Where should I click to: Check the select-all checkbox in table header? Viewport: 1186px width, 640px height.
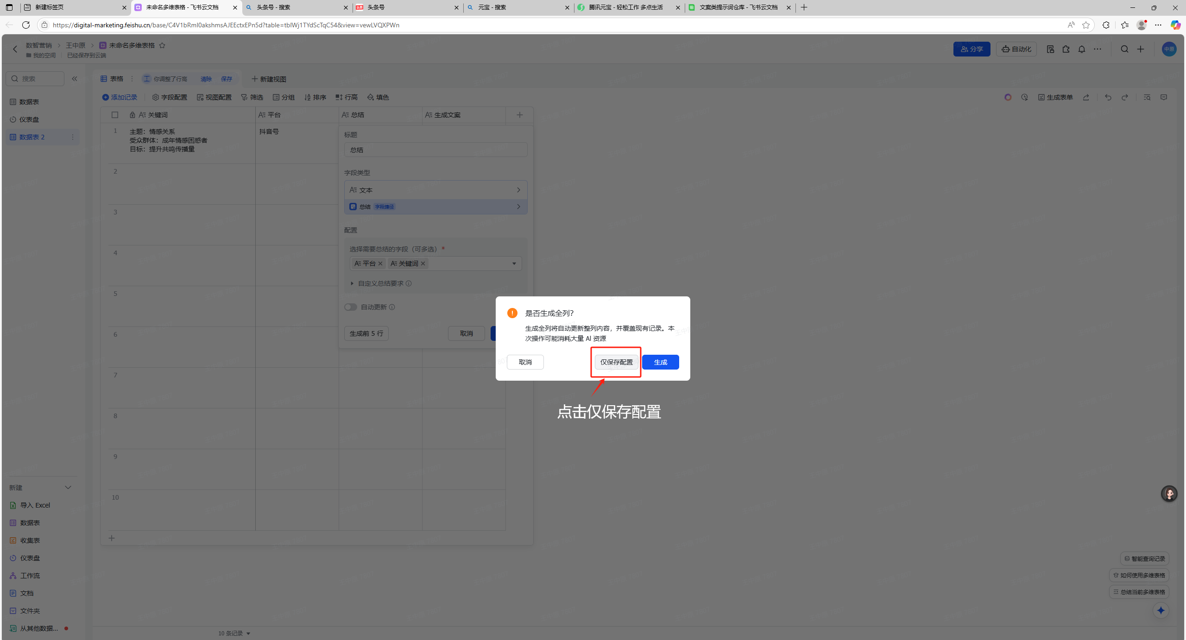click(115, 115)
